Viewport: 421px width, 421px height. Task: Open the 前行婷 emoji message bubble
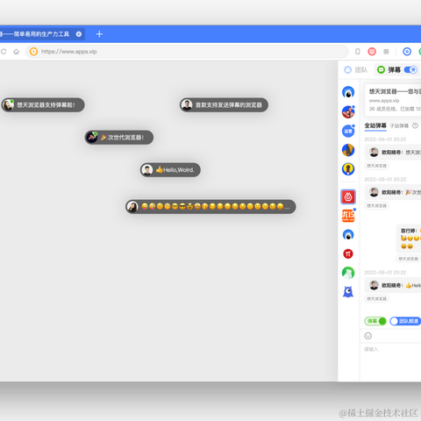(x=409, y=239)
